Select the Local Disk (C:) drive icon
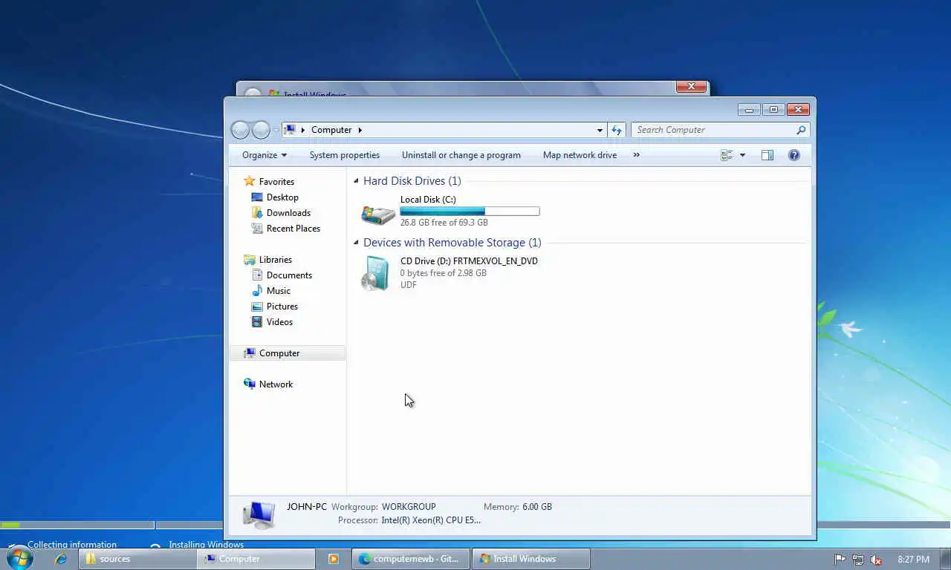Viewport: 951px width, 570px height. click(x=378, y=214)
